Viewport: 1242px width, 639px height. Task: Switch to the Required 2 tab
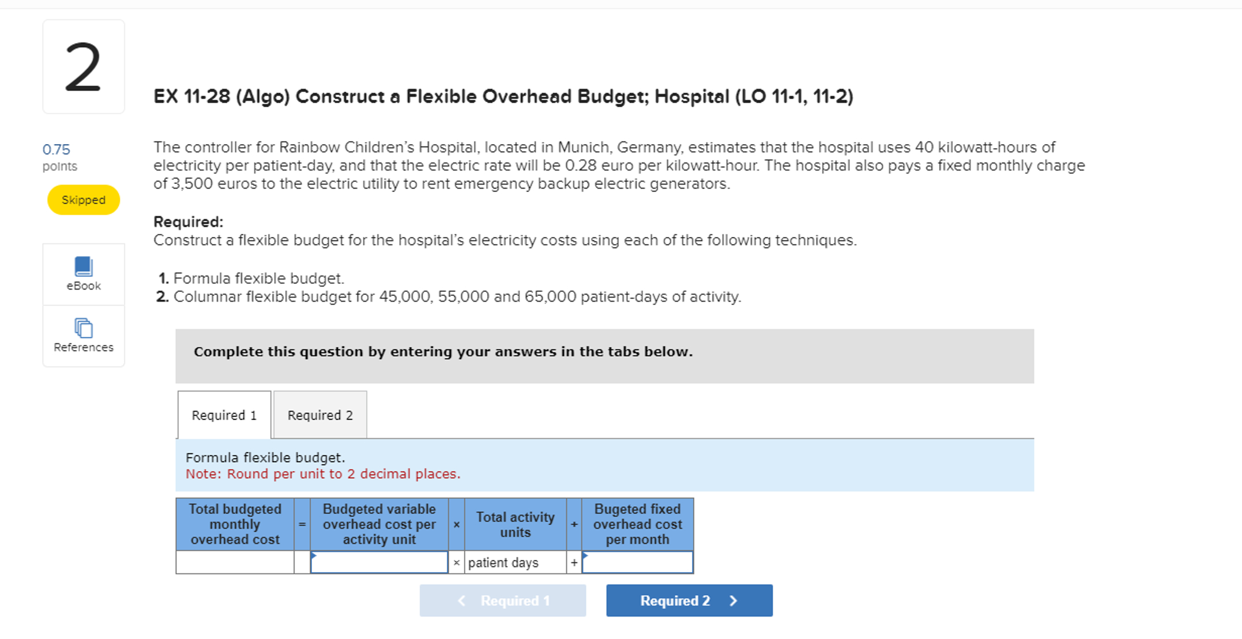pyautogui.click(x=320, y=415)
